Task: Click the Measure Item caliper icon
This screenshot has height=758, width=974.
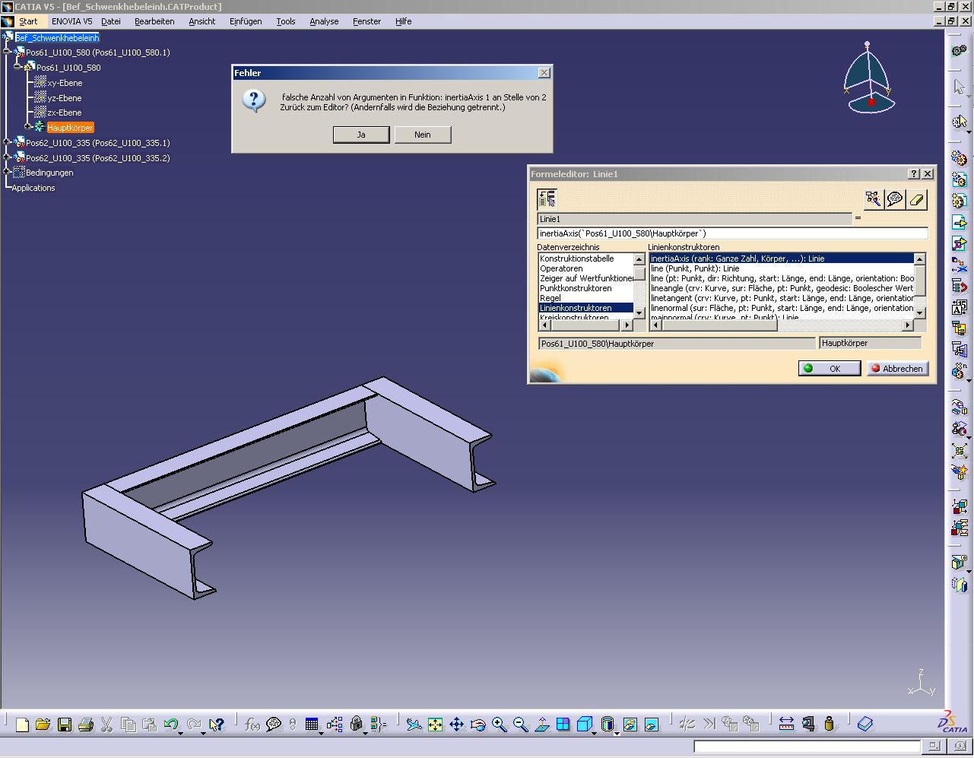Action: click(808, 725)
